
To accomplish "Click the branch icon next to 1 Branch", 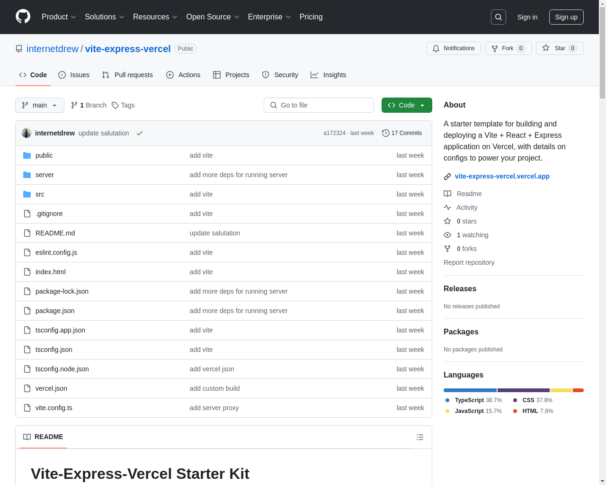I will pos(74,105).
